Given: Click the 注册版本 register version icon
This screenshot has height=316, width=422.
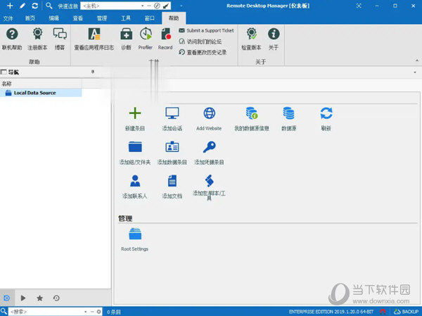Looking at the screenshot, I should pyautogui.click(x=37, y=34).
